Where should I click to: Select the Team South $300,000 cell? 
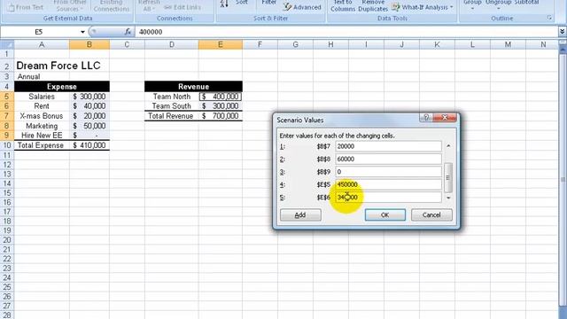click(x=221, y=106)
